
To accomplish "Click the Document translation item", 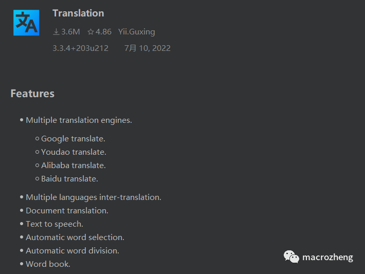I will click(x=67, y=211).
